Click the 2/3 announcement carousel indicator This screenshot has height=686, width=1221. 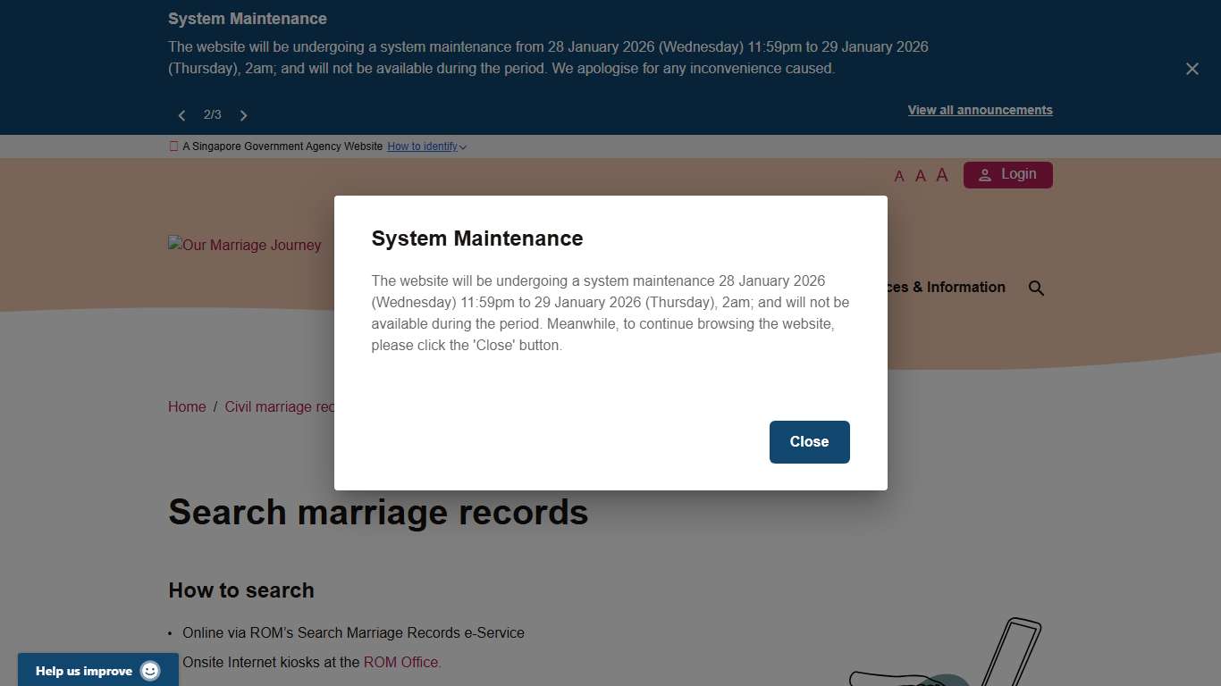click(213, 114)
